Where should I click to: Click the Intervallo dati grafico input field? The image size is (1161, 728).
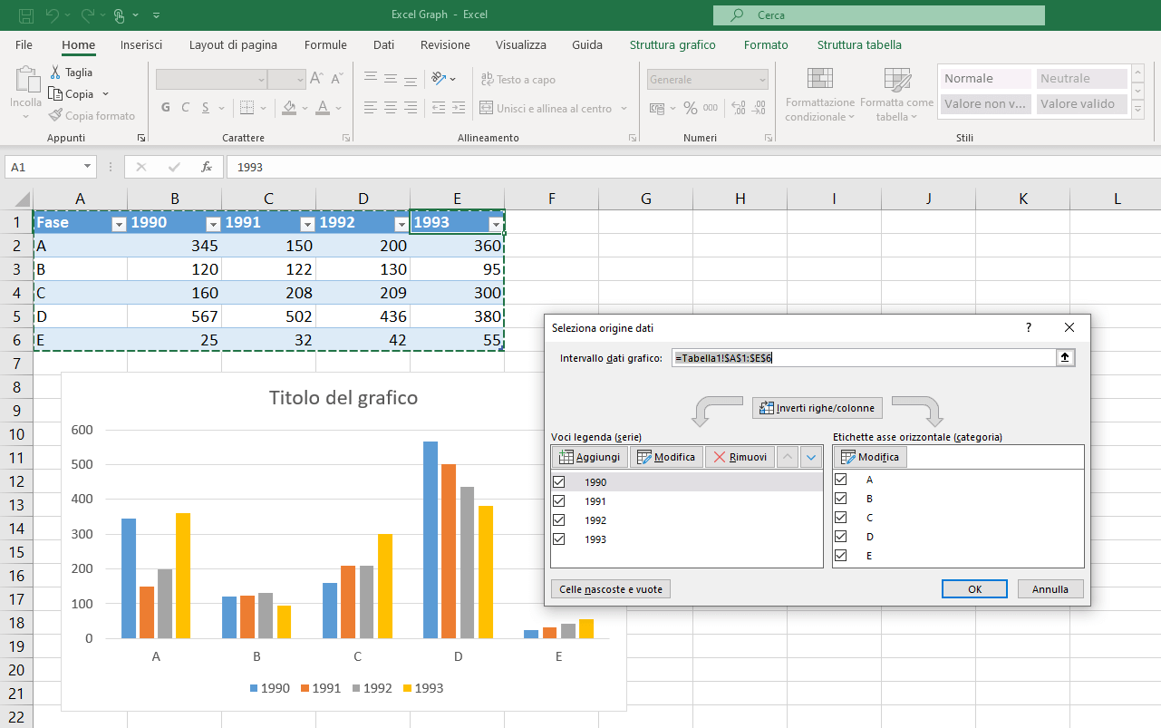point(864,358)
